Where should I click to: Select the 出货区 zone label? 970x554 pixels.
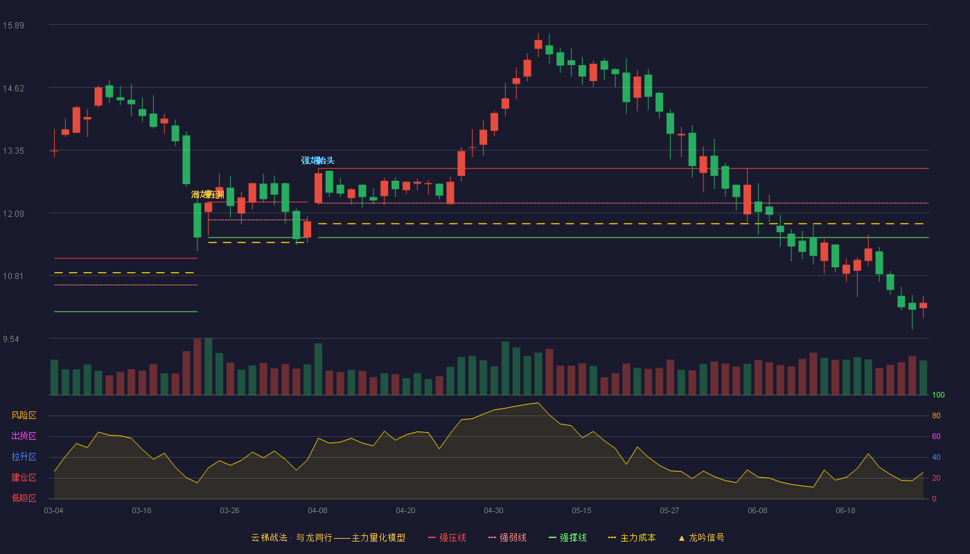click(x=24, y=436)
